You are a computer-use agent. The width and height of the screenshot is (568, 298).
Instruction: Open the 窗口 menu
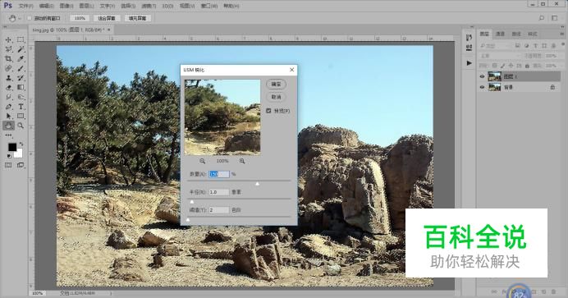(x=209, y=6)
